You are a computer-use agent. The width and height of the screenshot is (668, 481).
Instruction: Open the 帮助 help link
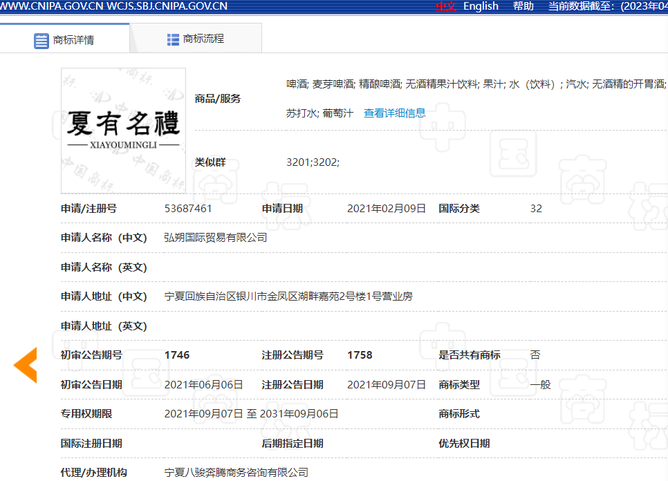point(523,6)
